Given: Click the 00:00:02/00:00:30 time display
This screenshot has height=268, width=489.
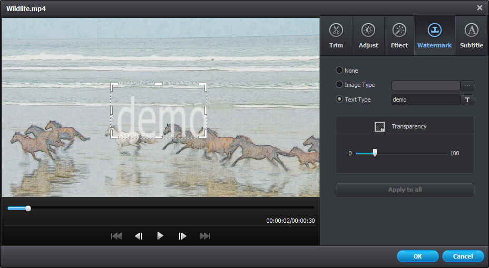Looking at the screenshot, I should [290, 221].
